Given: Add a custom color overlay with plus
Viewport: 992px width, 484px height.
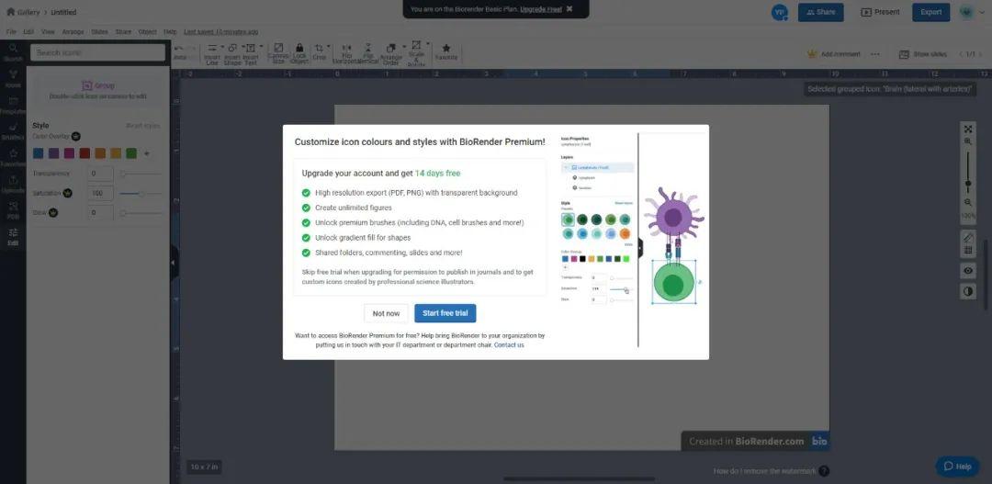Looking at the screenshot, I should point(147,153).
